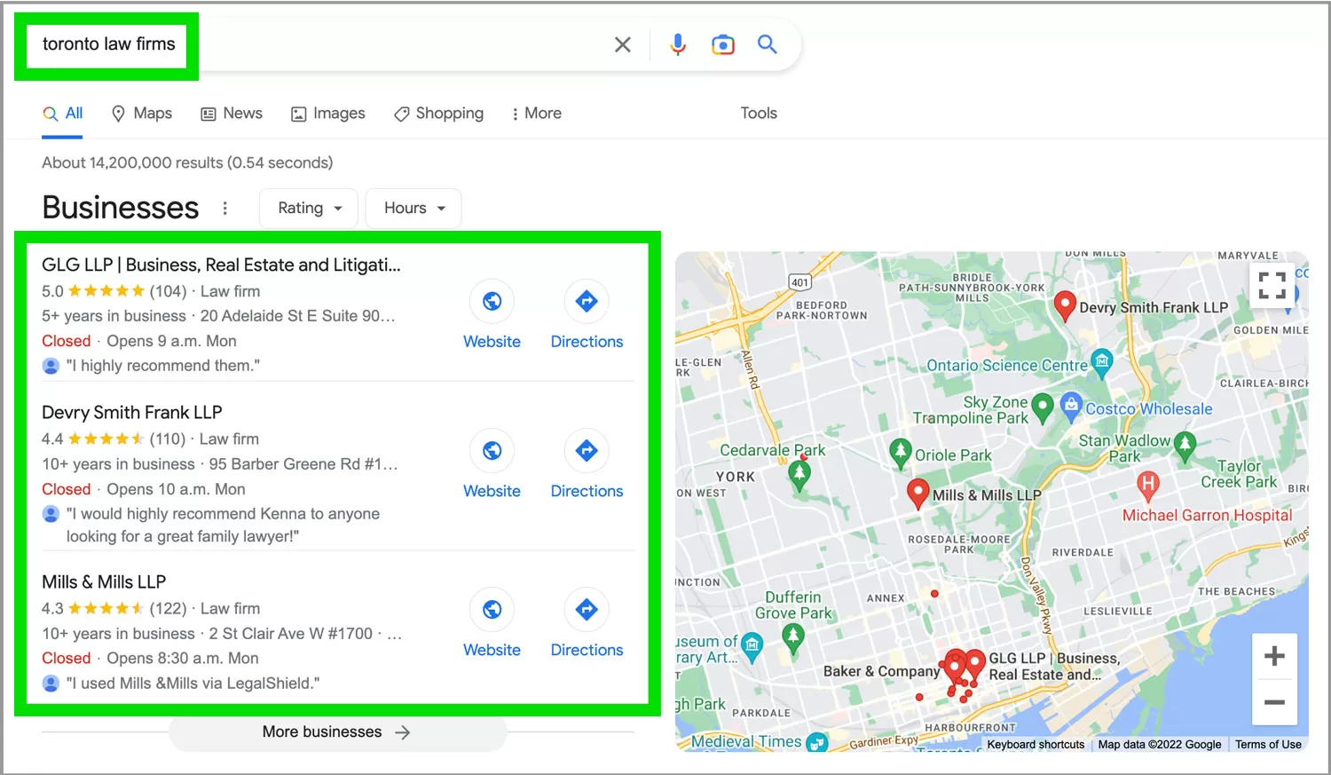
Task: Click the Costco Wholesale shopping marker
Action: pos(1071,407)
